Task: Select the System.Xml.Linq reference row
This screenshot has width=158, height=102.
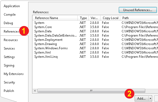Action: coord(95,57)
